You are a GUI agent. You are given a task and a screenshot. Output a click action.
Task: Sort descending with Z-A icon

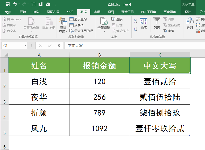click(x=136, y=29)
